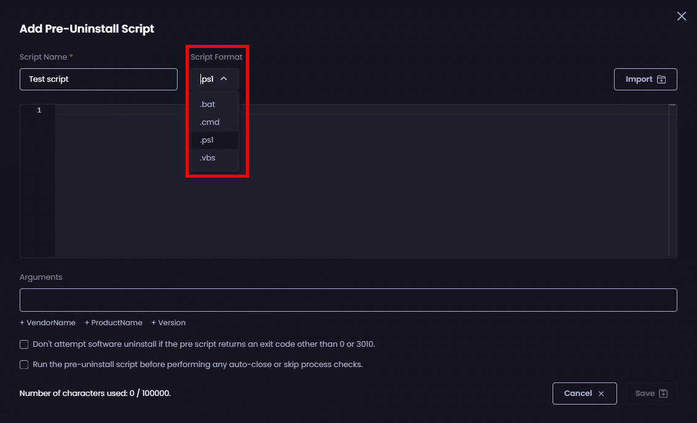Choose .cmd from the format list

tap(210, 122)
